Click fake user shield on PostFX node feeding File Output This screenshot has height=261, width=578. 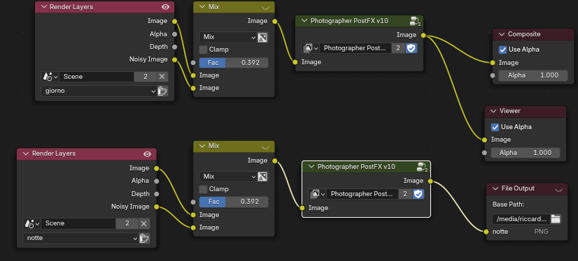[x=418, y=194]
